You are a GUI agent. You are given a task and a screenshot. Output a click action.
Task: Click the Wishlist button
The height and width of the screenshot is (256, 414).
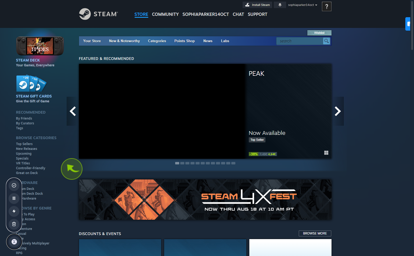(x=319, y=33)
